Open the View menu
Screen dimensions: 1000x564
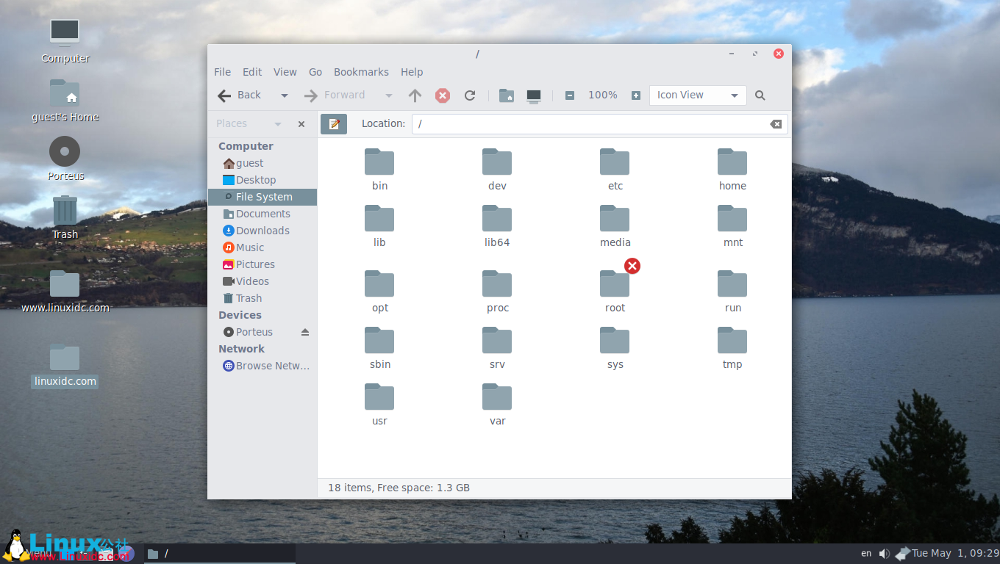click(285, 72)
